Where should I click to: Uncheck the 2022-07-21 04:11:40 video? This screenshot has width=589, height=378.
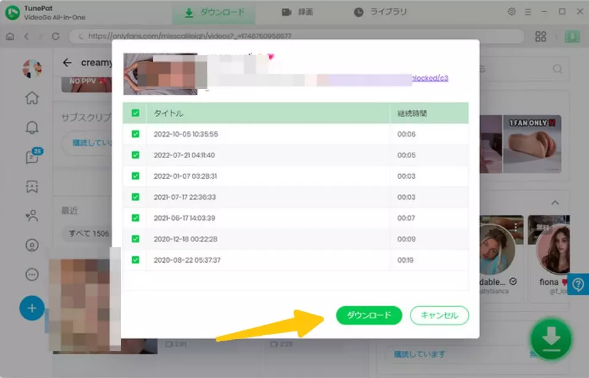[x=136, y=155]
